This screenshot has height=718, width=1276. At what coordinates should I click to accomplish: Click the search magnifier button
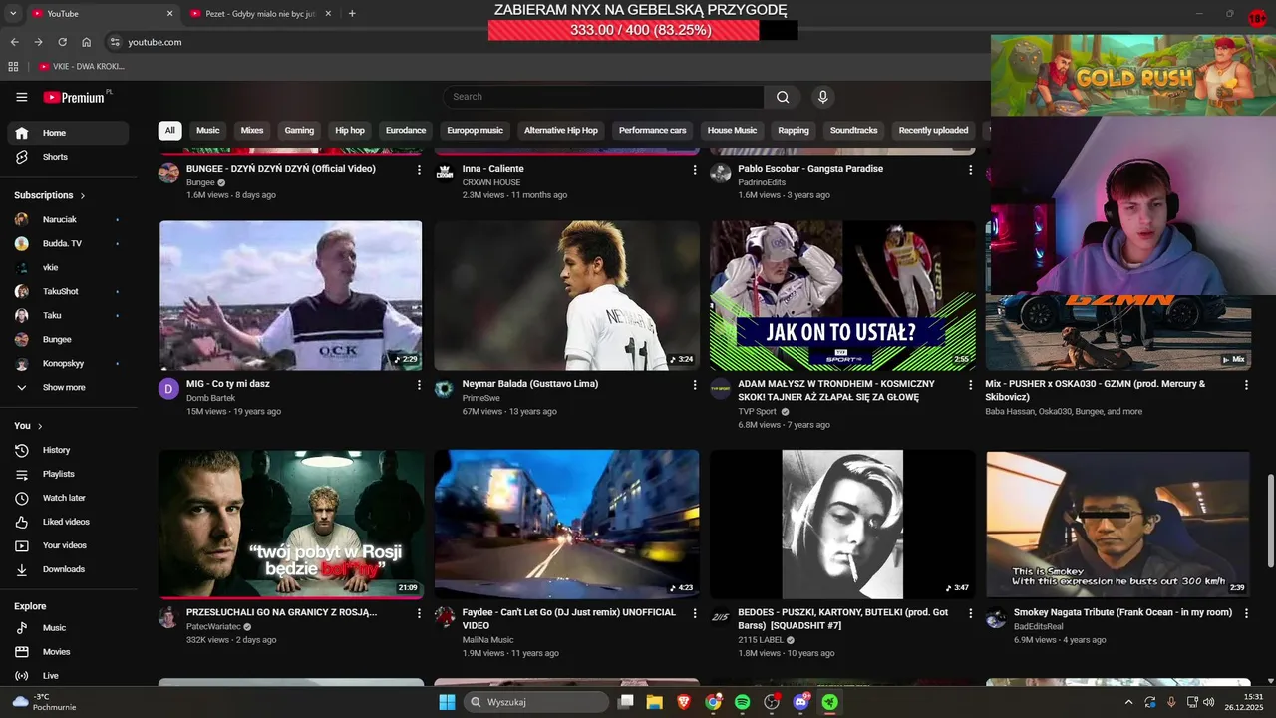[x=783, y=97]
